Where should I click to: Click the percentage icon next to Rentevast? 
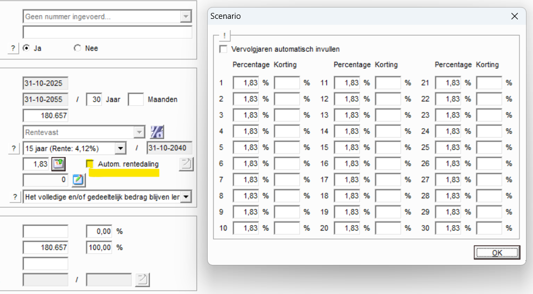(157, 132)
